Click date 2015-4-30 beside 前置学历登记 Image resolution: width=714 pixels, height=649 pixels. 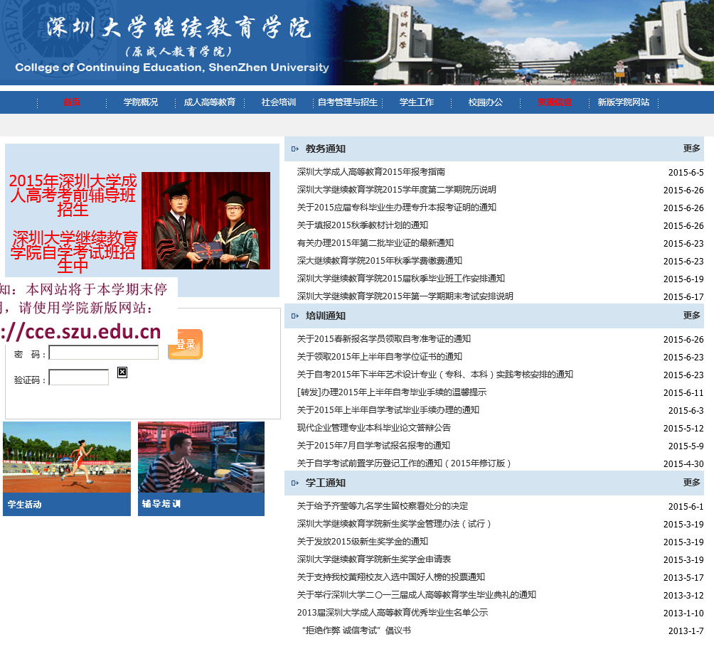[683, 463]
